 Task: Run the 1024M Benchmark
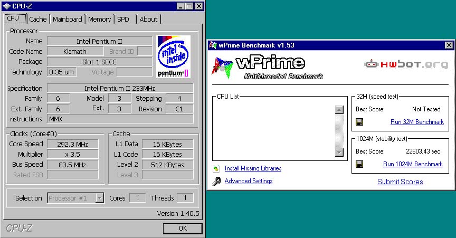[x=413, y=164]
